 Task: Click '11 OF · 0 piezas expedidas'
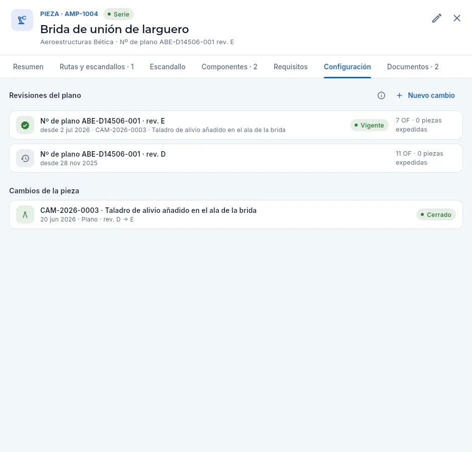click(419, 158)
